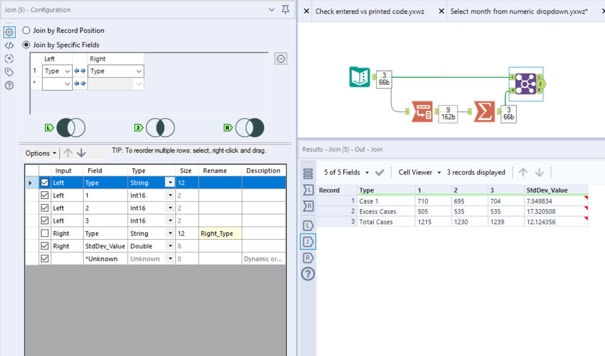
Task: Click the XML code view icon in sidebar
Action: (x=9, y=45)
